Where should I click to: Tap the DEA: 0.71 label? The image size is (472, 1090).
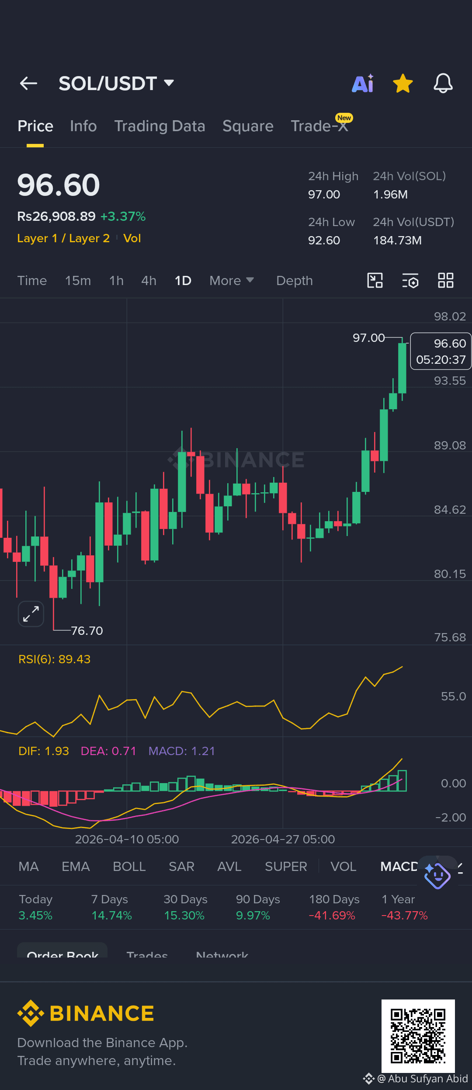[108, 751]
